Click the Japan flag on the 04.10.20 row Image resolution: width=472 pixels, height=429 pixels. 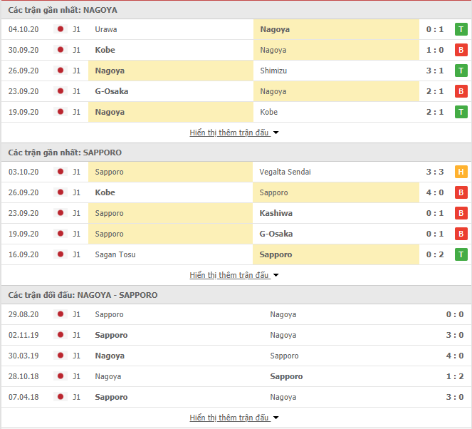[x=61, y=29]
